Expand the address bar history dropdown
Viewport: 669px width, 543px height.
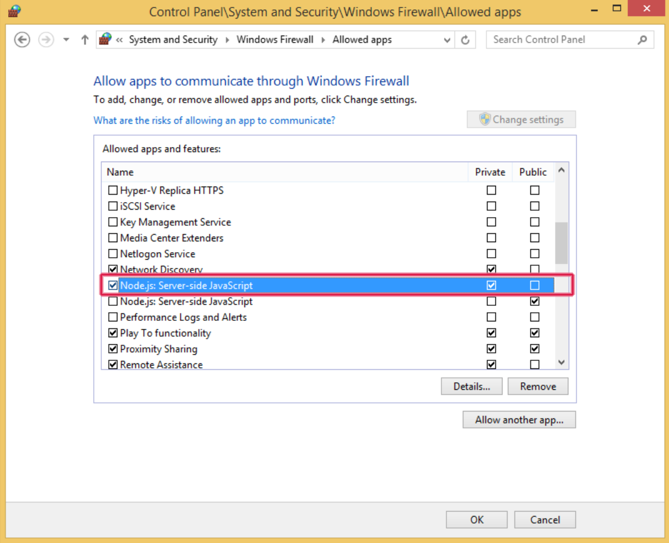(x=446, y=39)
